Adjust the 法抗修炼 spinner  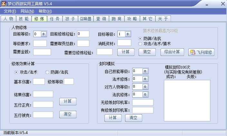[145, 95]
